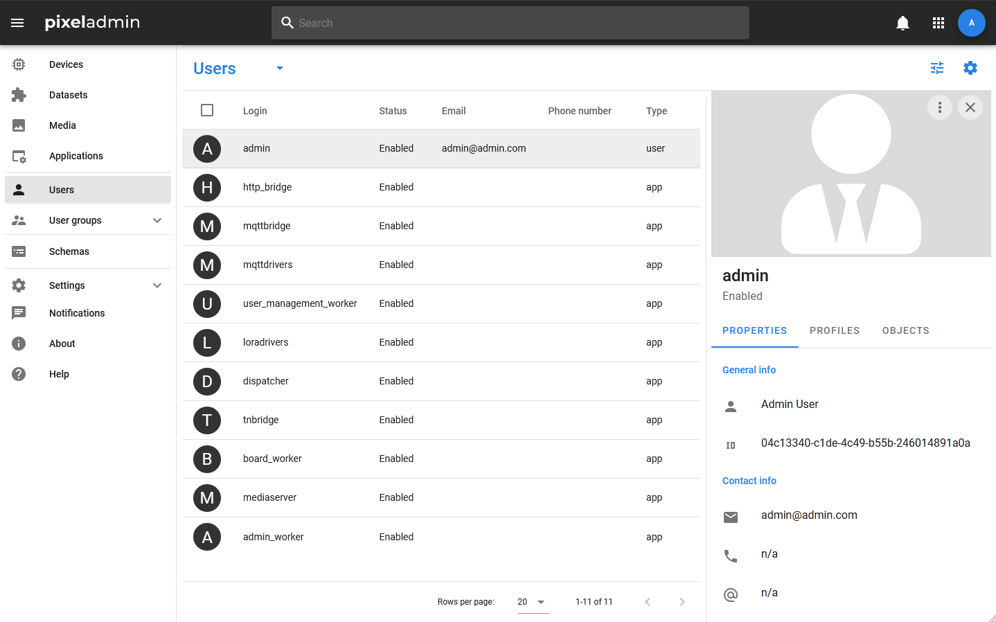Open the filter sliders icon
This screenshot has height=622, width=996.
(x=937, y=68)
